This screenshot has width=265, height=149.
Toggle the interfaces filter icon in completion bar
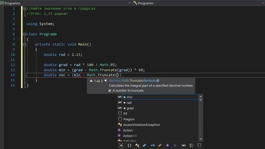point(152,145)
